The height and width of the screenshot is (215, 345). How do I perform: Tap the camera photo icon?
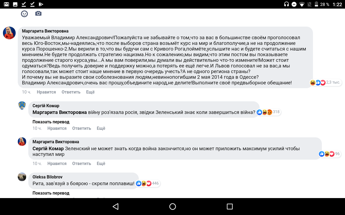pyautogui.click(x=39, y=13)
